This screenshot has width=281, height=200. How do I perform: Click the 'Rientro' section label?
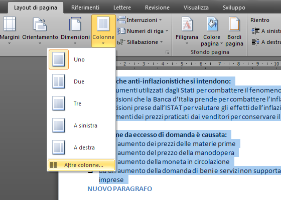[x=260, y=20]
